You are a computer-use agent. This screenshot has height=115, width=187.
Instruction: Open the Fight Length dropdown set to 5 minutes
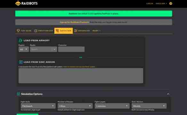[112, 106]
